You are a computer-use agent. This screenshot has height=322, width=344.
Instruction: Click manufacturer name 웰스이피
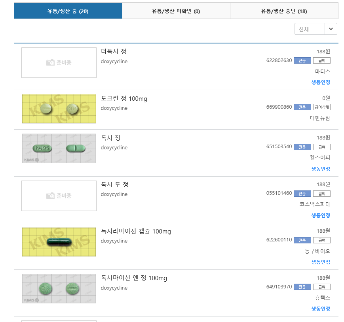320,158
